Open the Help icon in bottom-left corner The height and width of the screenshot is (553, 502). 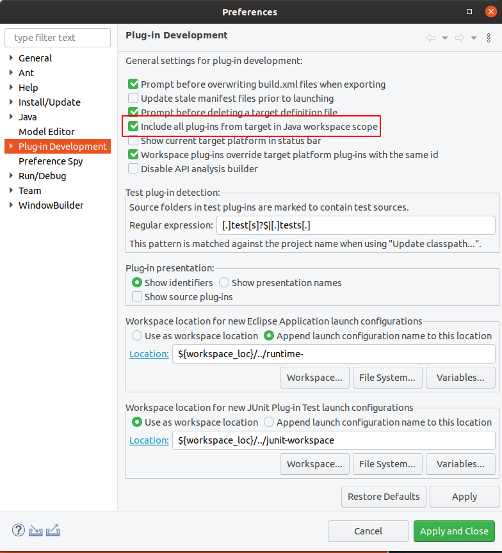point(19,530)
